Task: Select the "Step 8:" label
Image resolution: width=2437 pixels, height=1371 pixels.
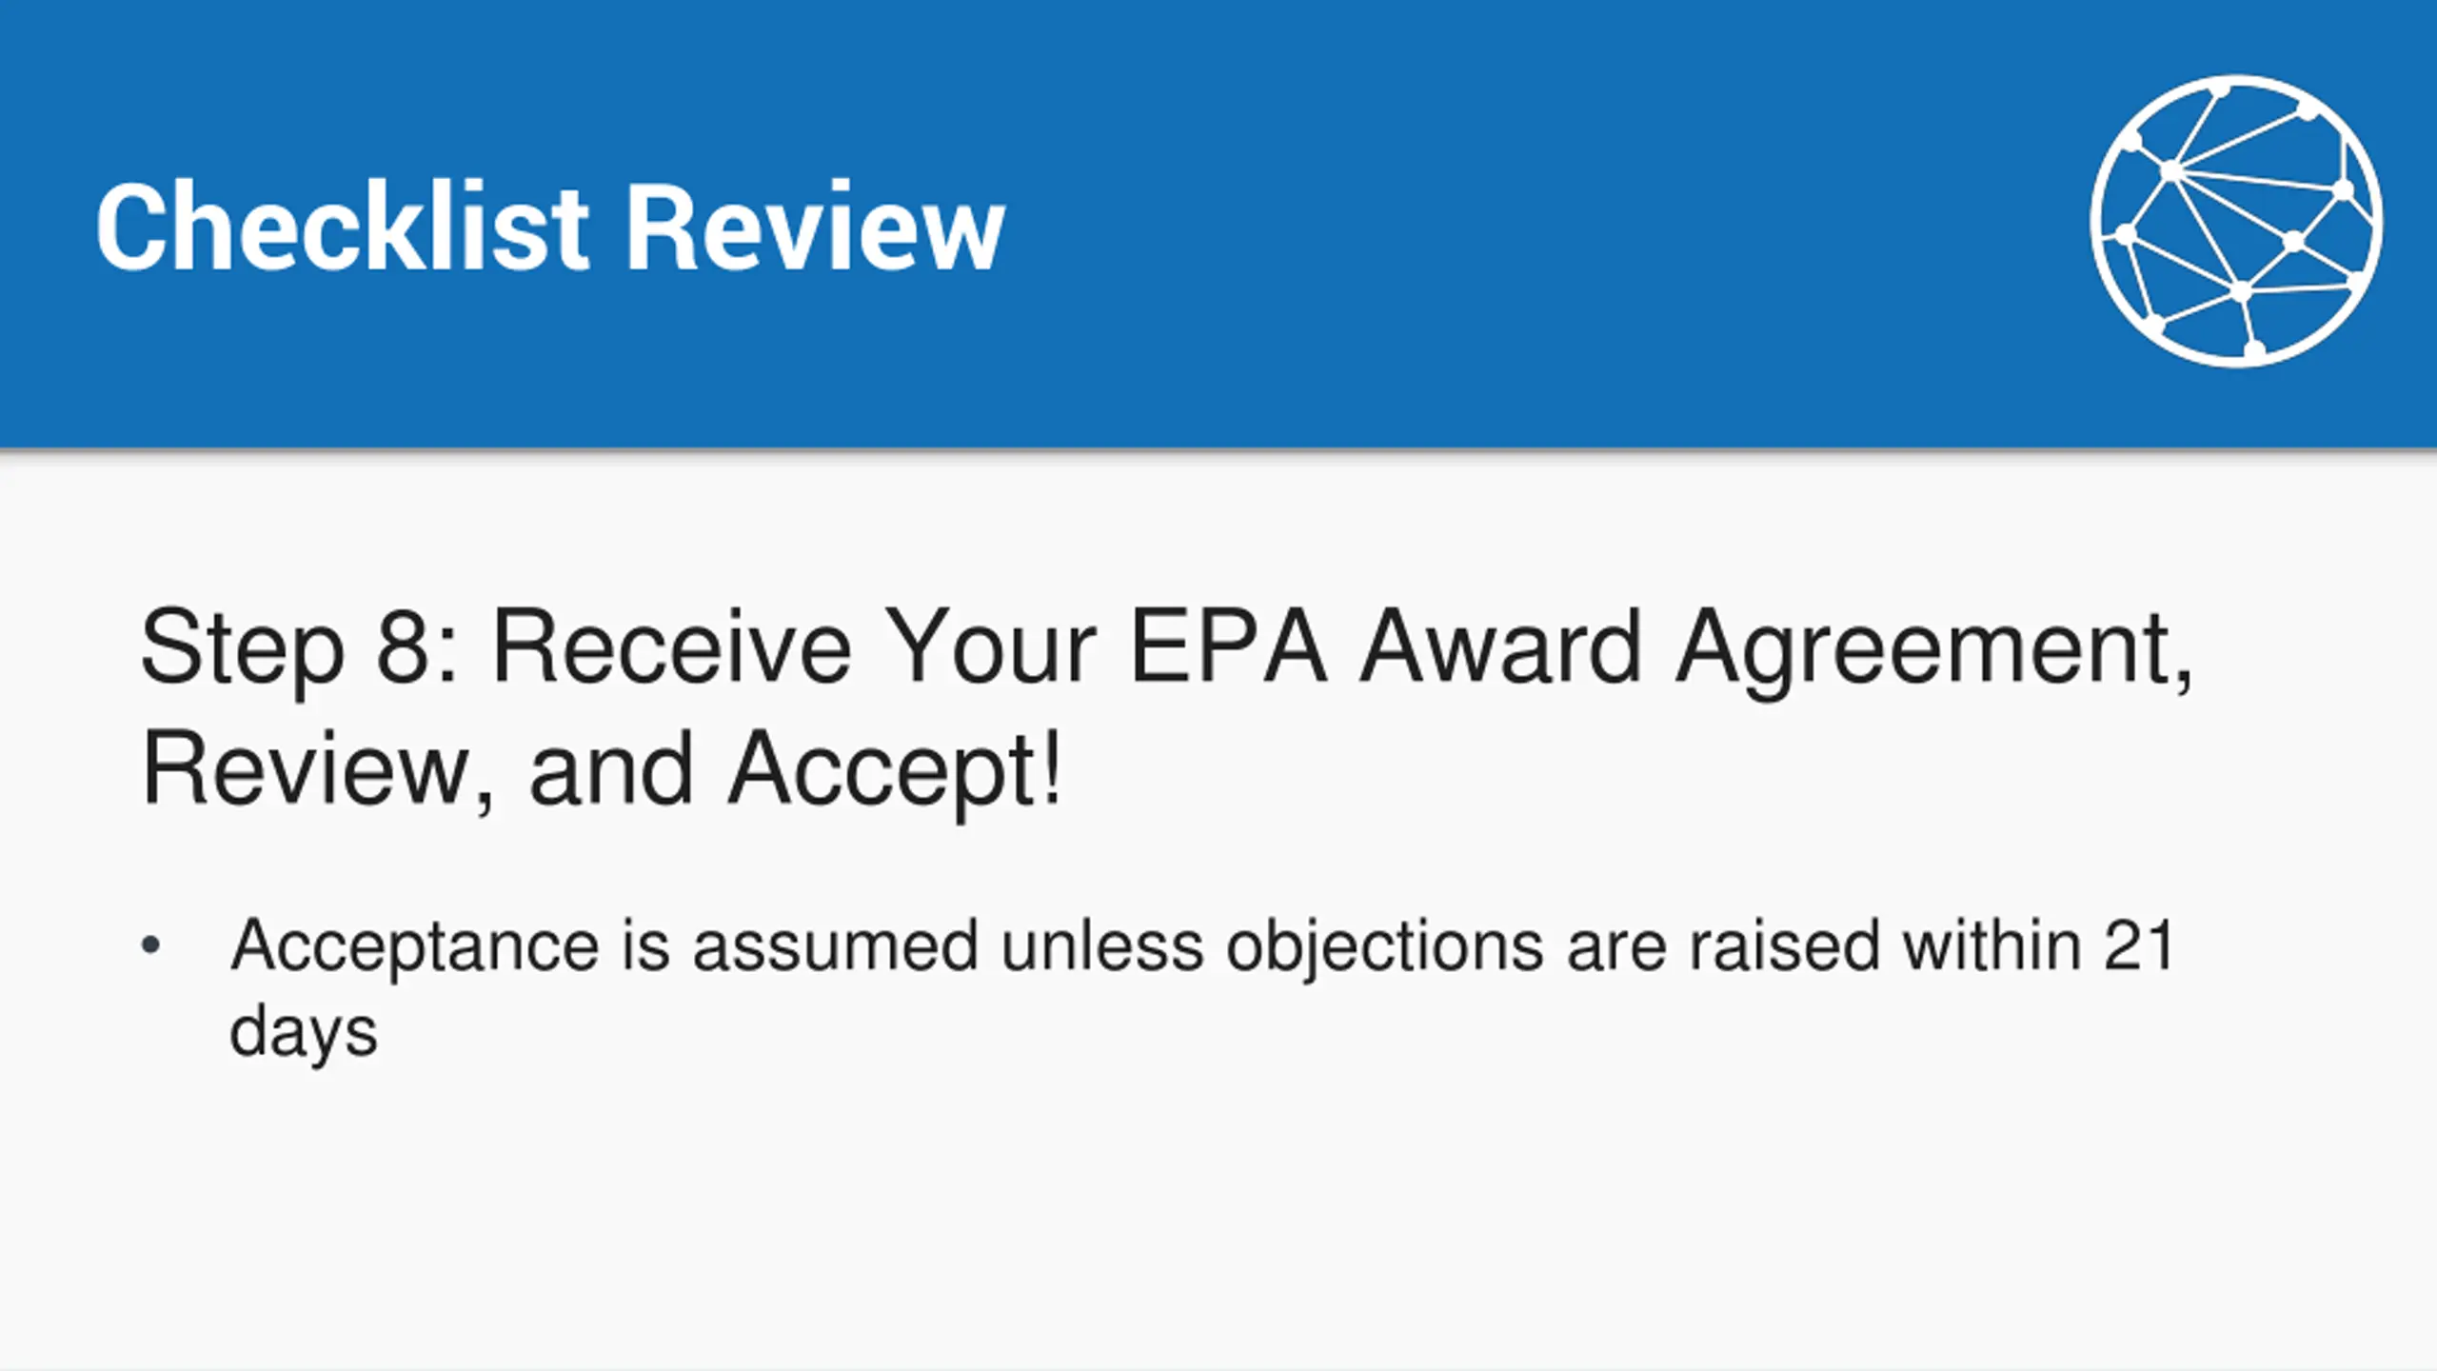Action: (x=300, y=649)
